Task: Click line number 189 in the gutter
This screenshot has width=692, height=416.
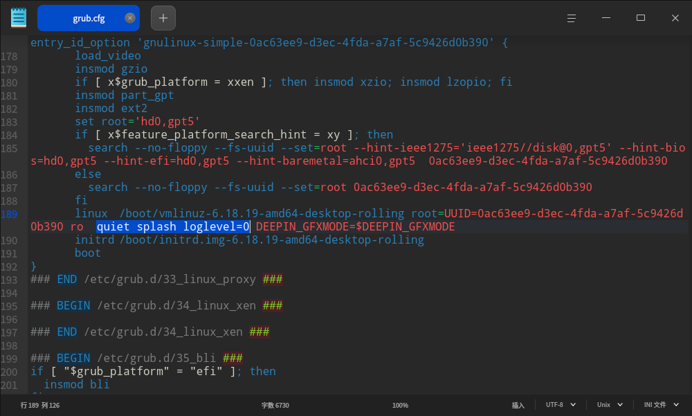Action: click(9, 214)
